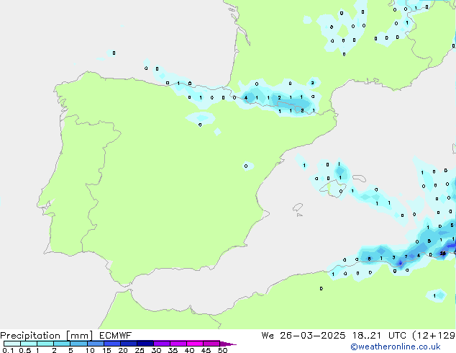The width and height of the screenshot is (456, 353).
Task: Click the 0.1–0.5 mm palest legend swatch
Action: 12,344
